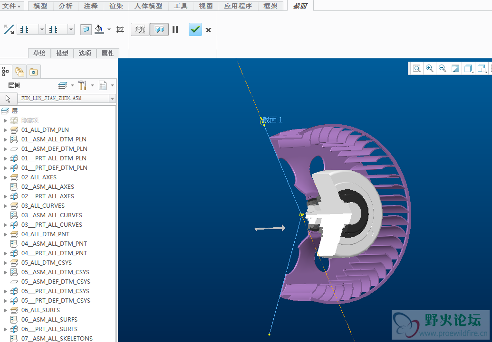492x342 pixels.
Task: Toggle the clipped model preview button
Action: click(x=159, y=30)
